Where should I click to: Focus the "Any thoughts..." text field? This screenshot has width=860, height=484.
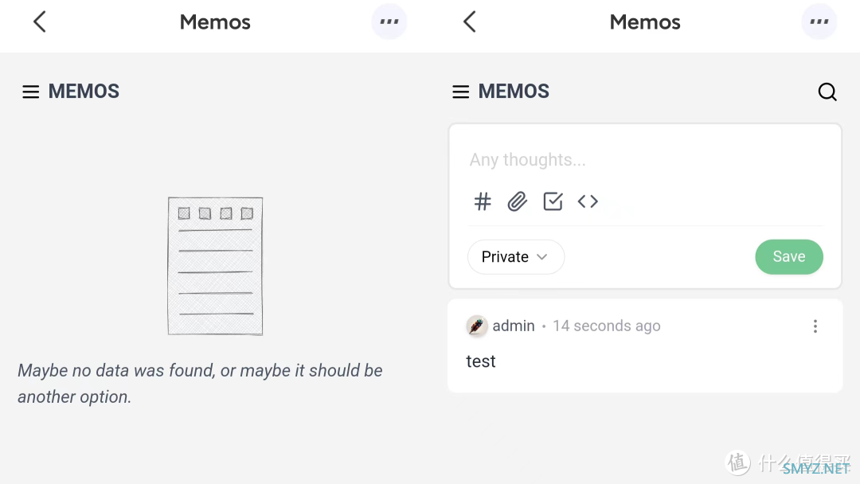[645, 159]
